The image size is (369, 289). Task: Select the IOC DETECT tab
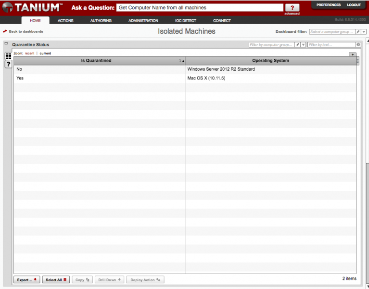(x=185, y=21)
